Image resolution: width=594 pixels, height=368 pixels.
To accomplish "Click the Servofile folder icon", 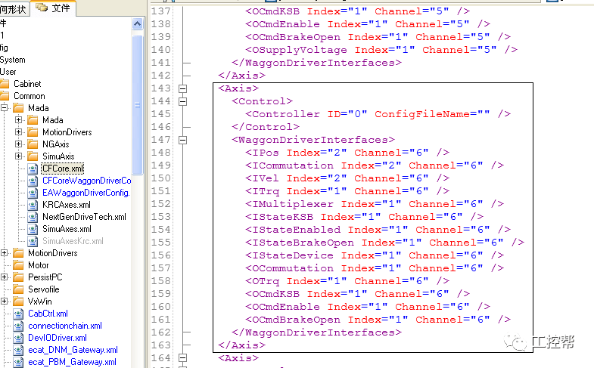I will pos(18,289).
